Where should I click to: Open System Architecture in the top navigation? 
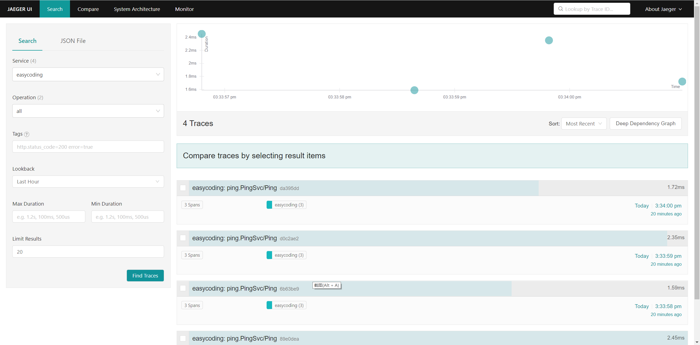[137, 9]
